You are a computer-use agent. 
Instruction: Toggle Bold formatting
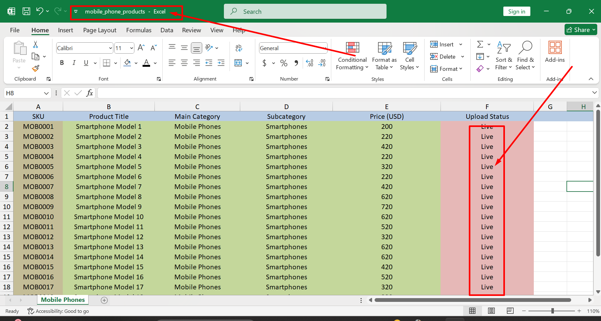(x=62, y=63)
